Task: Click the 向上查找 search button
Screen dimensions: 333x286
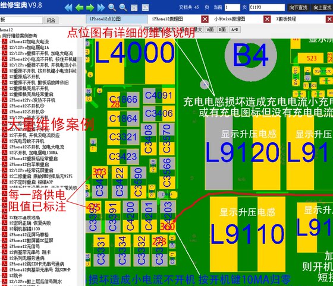Action: point(322,8)
